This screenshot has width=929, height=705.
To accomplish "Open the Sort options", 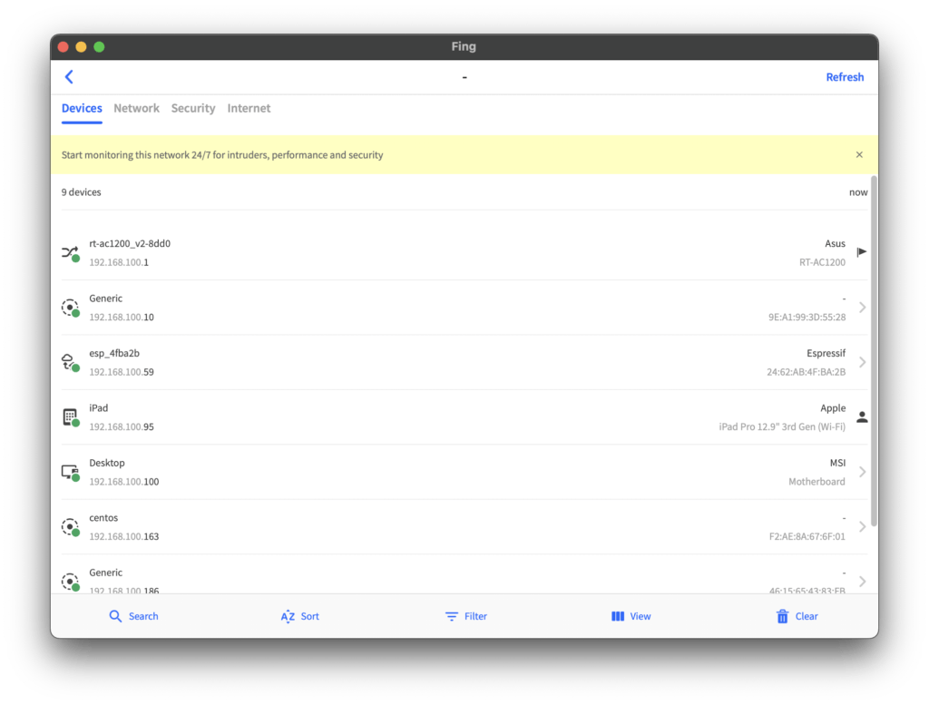I will (300, 616).
